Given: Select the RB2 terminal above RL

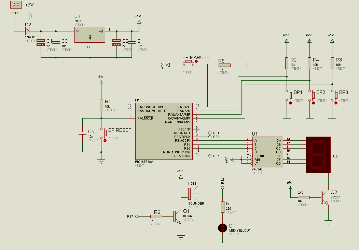Looking at the screenshot, I should pyautogui.click(x=223, y=188).
